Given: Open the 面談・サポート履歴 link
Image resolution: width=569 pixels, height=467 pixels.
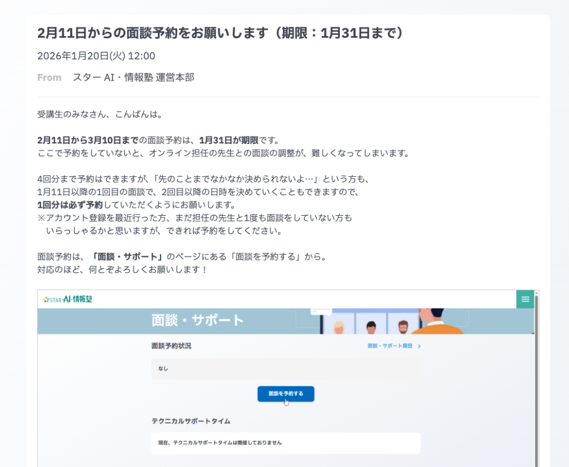Looking at the screenshot, I should pyautogui.click(x=390, y=346).
